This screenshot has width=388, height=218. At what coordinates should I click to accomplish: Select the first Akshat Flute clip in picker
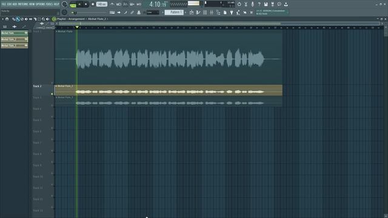tap(15, 33)
